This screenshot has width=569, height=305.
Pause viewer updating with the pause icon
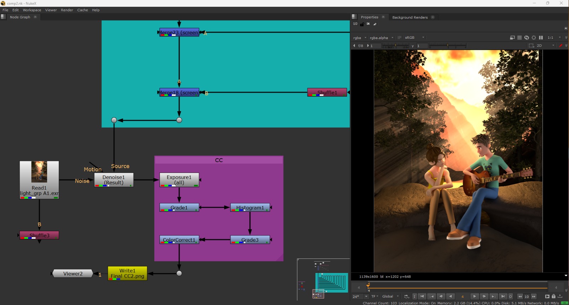point(541,38)
